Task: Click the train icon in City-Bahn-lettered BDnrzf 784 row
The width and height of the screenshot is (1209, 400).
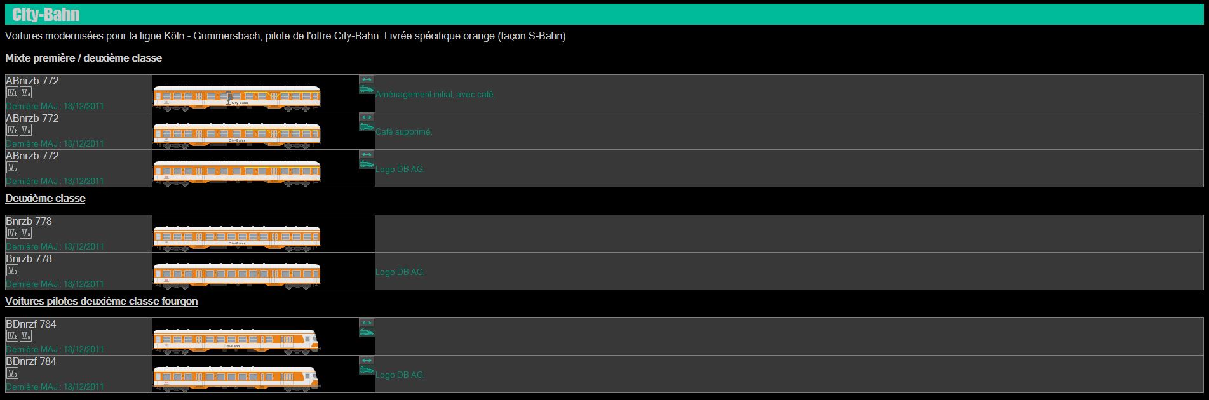Action: click(x=367, y=333)
